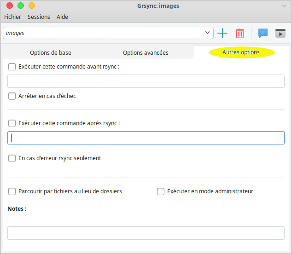Image resolution: width=292 pixels, height=254 pixels.
Task: Tick 'En cas d'erreur rsync seulement'
Action: click(x=12, y=158)
